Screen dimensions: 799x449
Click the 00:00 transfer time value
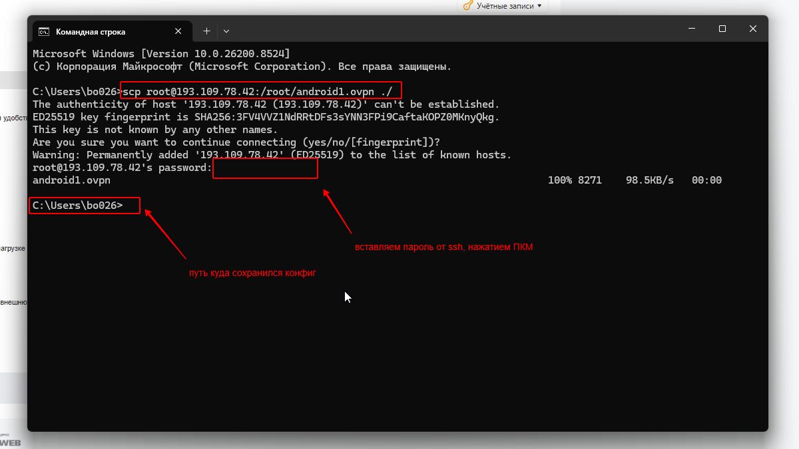click(x=706, y=180)
